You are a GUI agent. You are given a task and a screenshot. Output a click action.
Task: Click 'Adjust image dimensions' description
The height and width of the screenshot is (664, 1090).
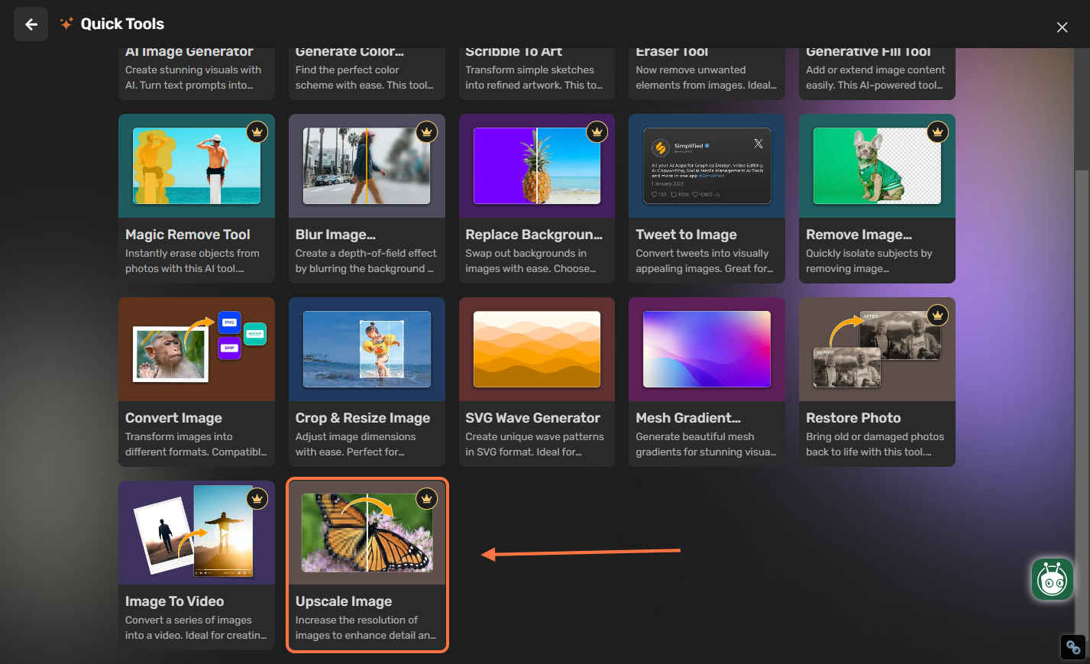(356, 436)
